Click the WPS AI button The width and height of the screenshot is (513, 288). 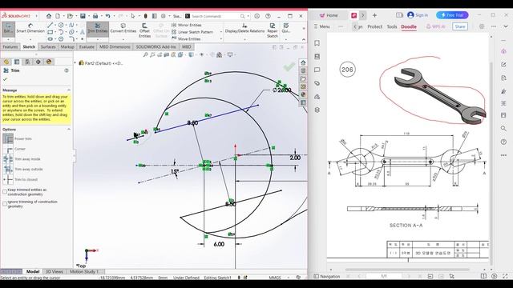point(435,26)
